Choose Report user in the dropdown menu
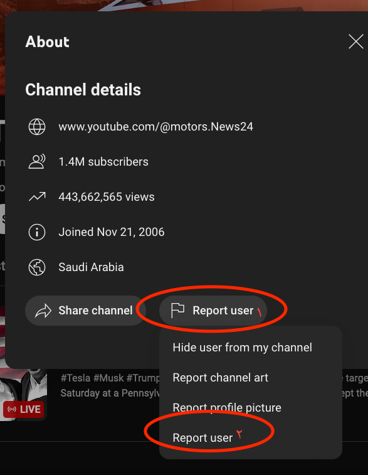 202,438
